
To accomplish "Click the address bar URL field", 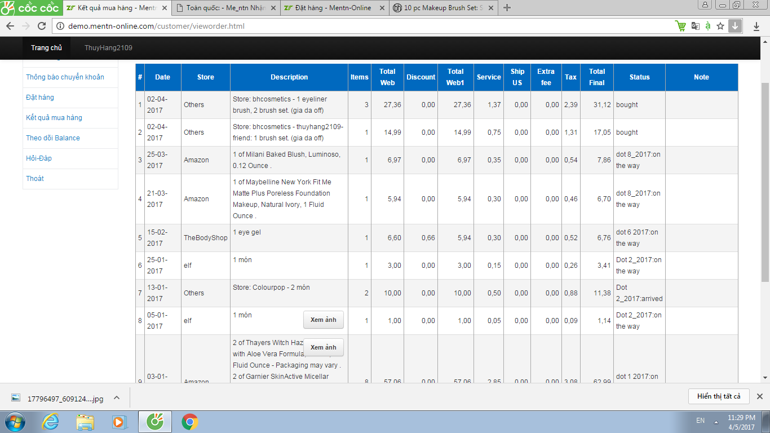I will click(361, 26).
